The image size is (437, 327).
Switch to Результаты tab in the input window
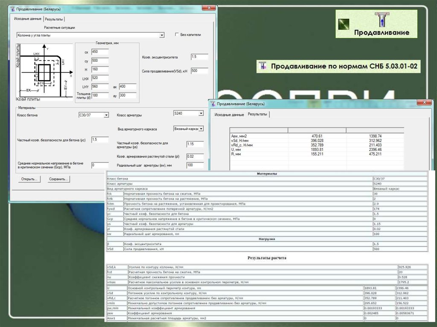click(54, 19)
